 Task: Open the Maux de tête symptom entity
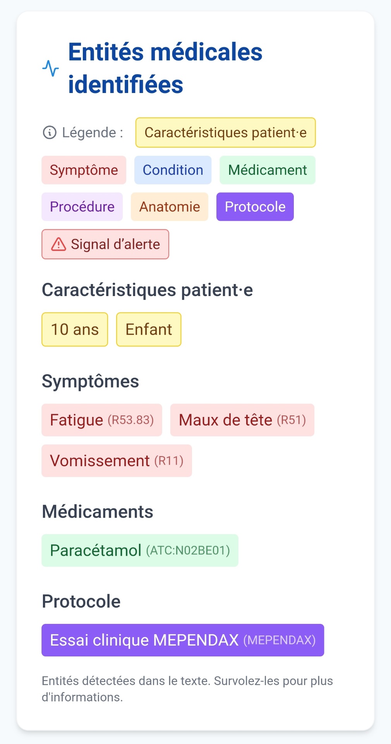242,420
